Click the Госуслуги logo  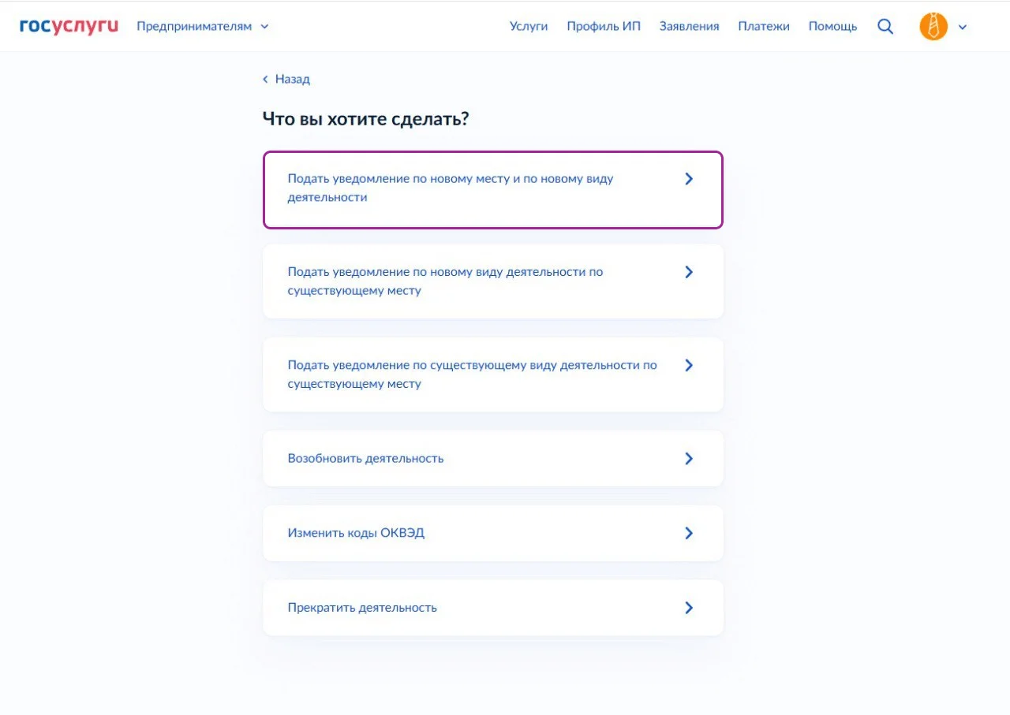69,26
